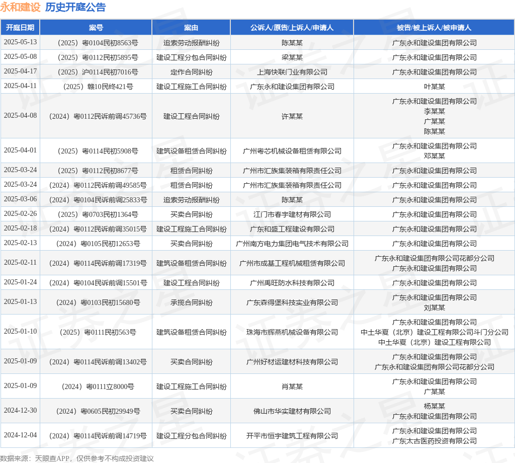
Task: Click defendant 刘某某
Action: (434, 308)
